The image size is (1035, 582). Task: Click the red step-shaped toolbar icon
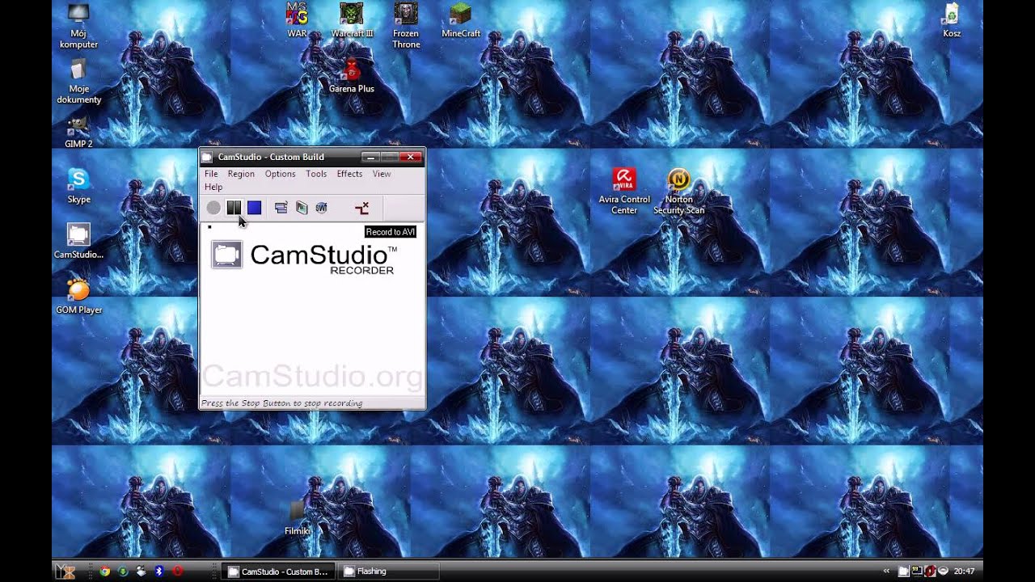point(362,208)
